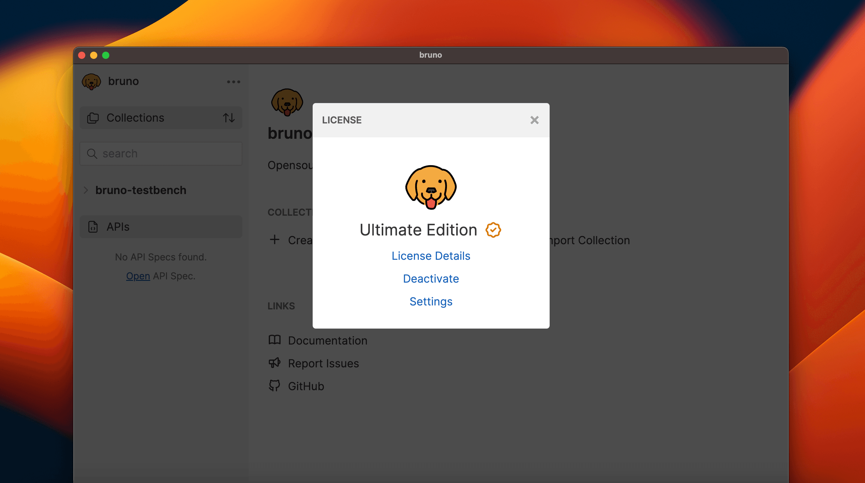Click the Report Issues megaphone icon
Viewport: 865px width, 483px height.
(x=275, y=363)
